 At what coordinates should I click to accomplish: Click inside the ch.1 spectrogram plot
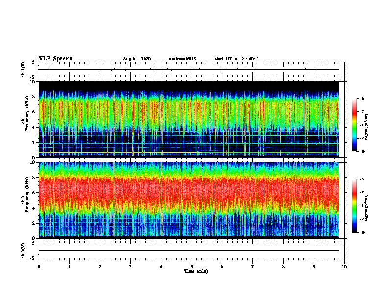(x=189, y=119)
